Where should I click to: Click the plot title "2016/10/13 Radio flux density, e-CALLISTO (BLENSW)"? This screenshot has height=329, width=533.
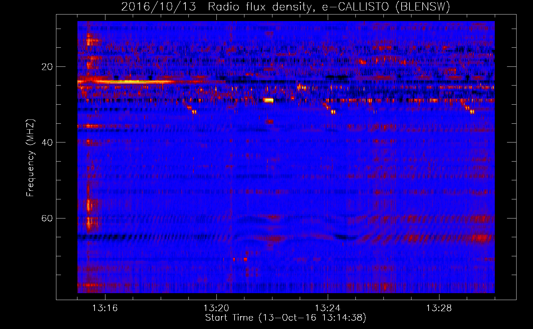tap(286, 7)
